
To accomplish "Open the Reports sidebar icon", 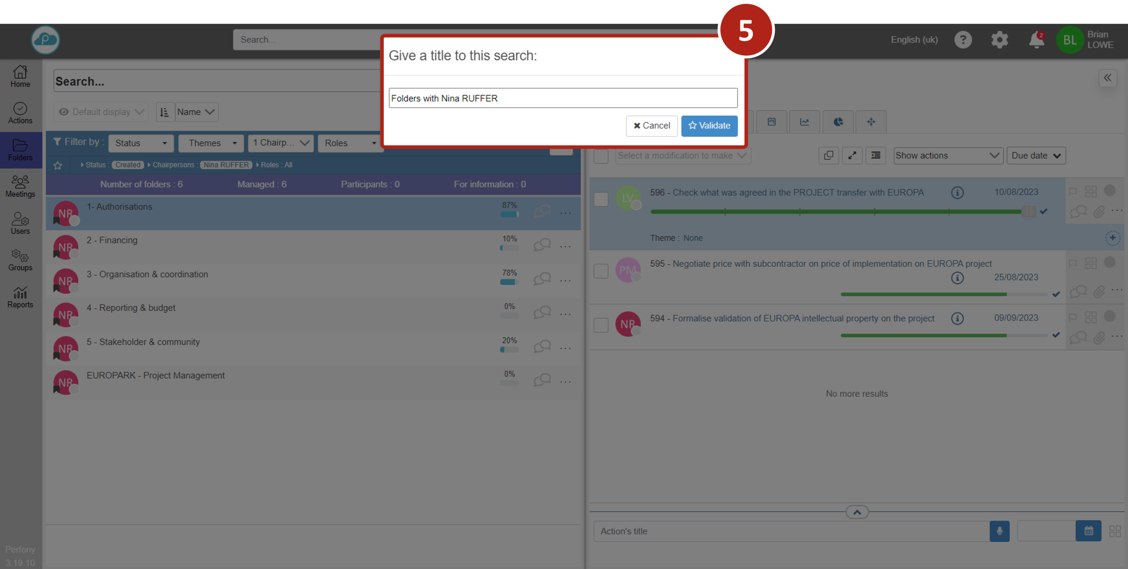I will [x=20, y=297].
